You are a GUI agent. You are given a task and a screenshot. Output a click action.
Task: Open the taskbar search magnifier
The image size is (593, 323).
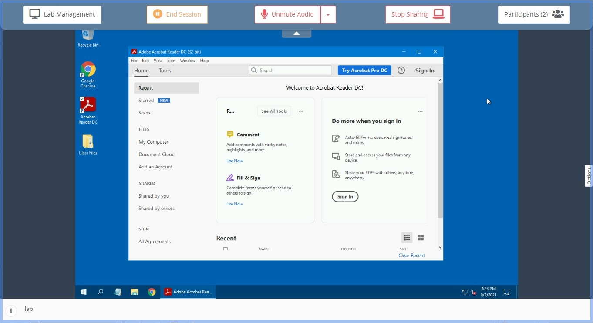100,292
